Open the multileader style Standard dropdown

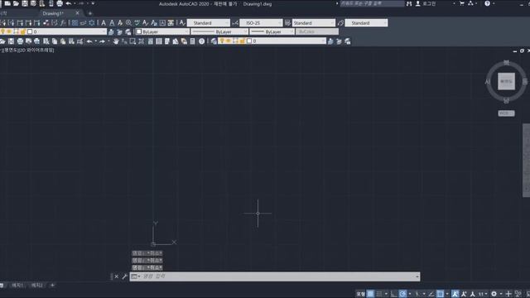point(366,22)
